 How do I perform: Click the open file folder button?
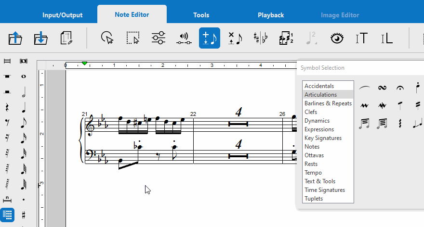[15, 38]
